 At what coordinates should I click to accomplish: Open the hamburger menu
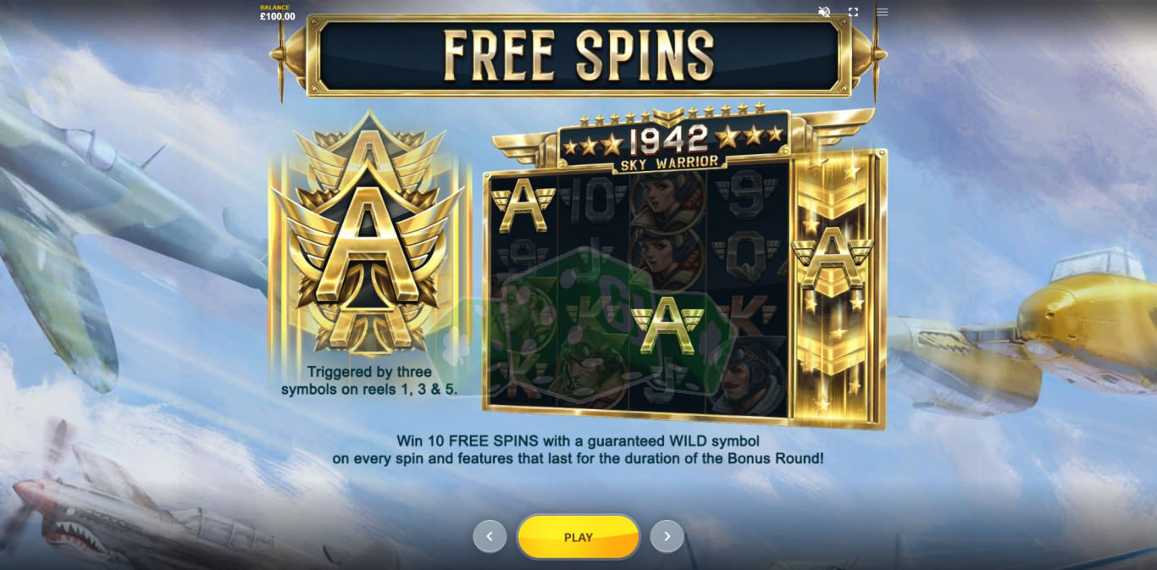coord(882,12)
